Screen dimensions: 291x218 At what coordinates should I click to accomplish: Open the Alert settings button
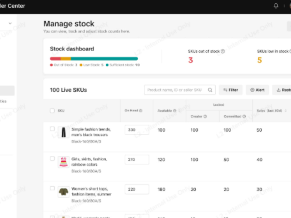(x=257, y=90)
